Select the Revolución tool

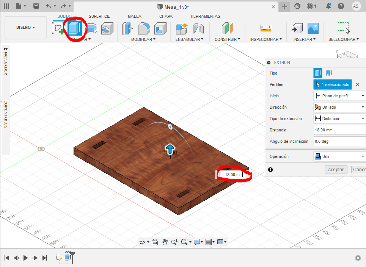pos(91,28)
